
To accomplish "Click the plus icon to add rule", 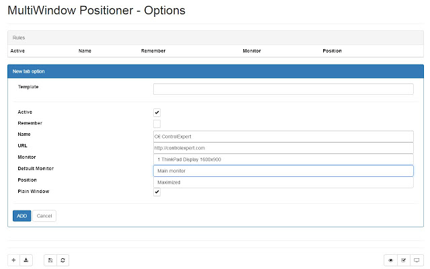I will coord(14,260).
